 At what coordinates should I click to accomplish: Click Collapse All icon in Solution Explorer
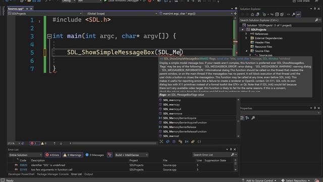pos(277,15)
